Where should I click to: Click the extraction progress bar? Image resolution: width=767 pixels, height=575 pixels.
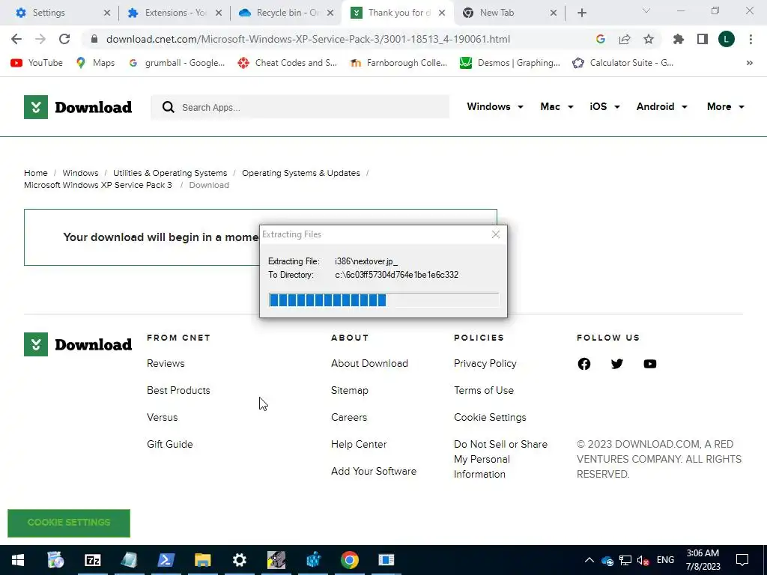coord(383,300)
